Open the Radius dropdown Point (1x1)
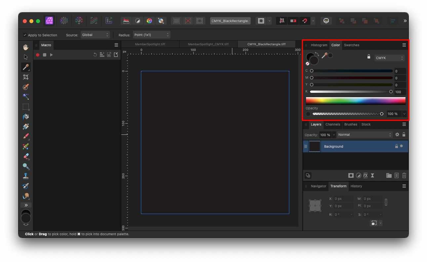Viewport: 427px width, 262px height. tap(152, 35)
